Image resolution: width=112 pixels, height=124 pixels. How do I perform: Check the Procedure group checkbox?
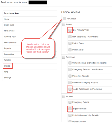coord(64,57)
